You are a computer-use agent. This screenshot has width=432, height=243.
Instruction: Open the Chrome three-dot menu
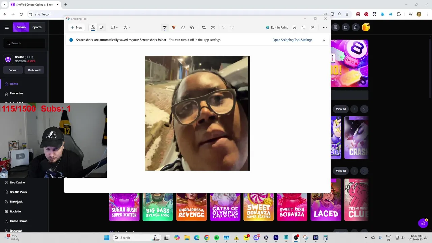tap(427, 14)
